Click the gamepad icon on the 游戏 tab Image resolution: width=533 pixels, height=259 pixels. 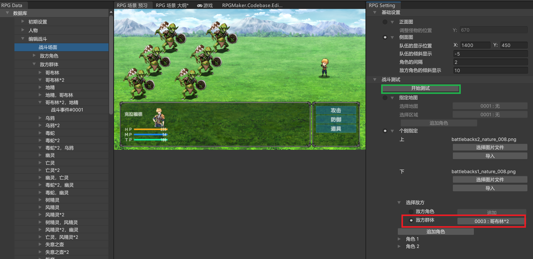tap(199, 6)
